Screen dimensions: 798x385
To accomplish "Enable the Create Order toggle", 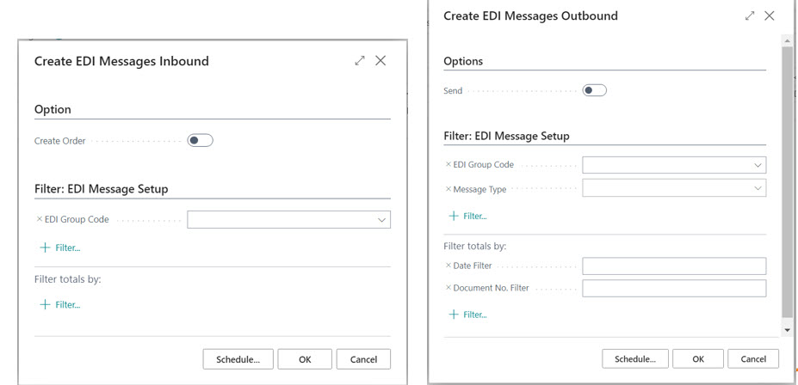I will (200, 141).
